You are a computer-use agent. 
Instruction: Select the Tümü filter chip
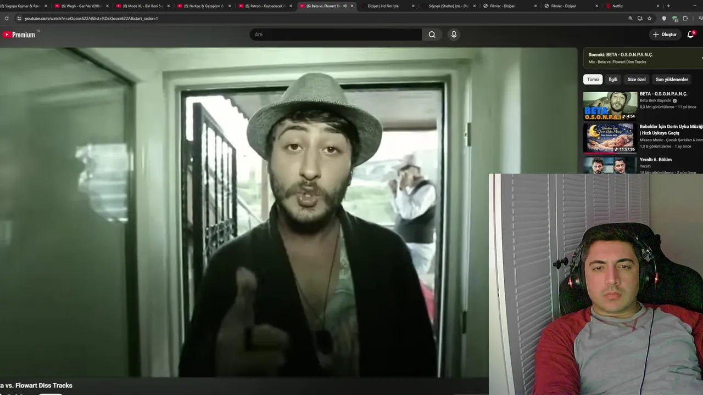point(593,80)
